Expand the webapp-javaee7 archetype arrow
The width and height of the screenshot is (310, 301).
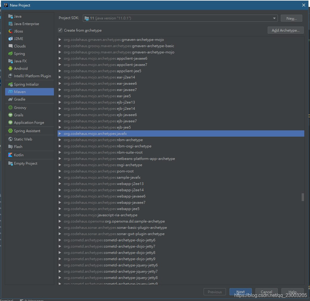click(60, 203)
